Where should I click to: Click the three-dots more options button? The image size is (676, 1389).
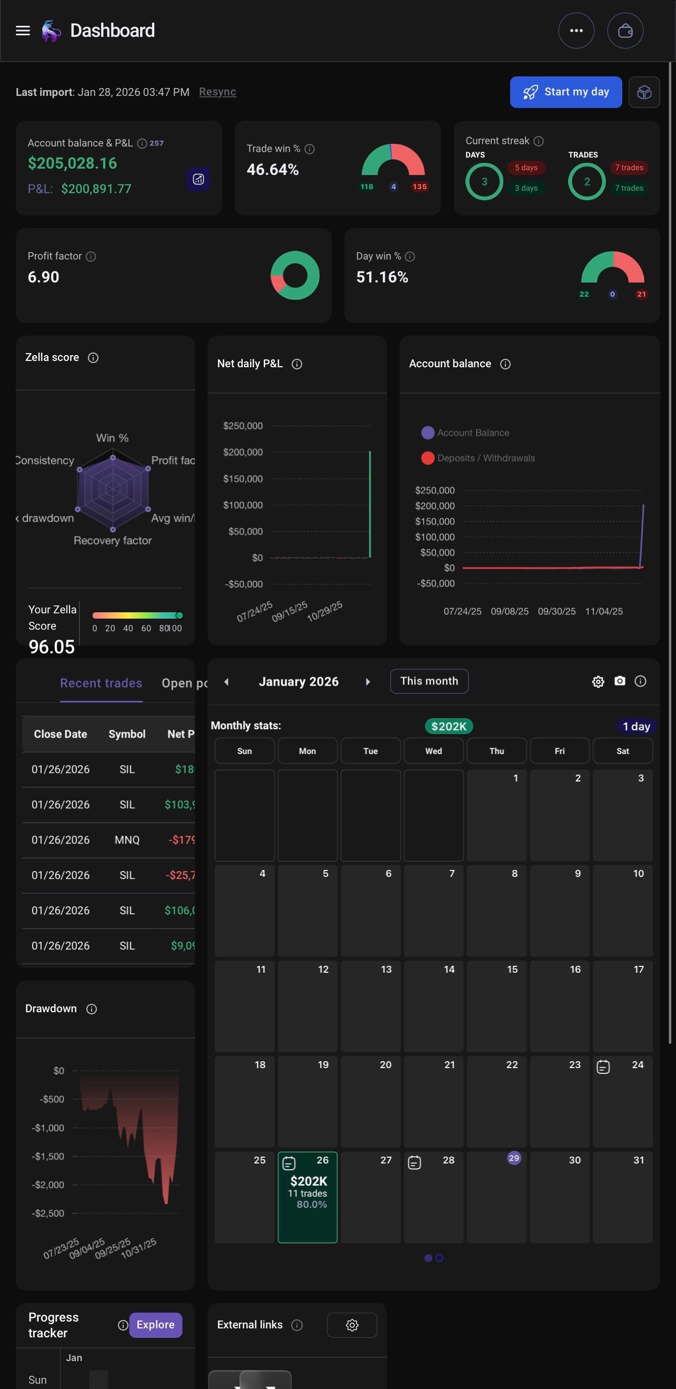tap(576, 31)
